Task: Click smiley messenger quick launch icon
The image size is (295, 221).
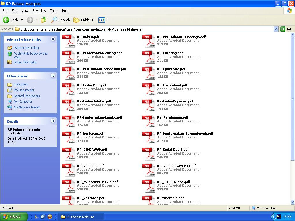Action: pyautogui.click(x=50, y=217)
